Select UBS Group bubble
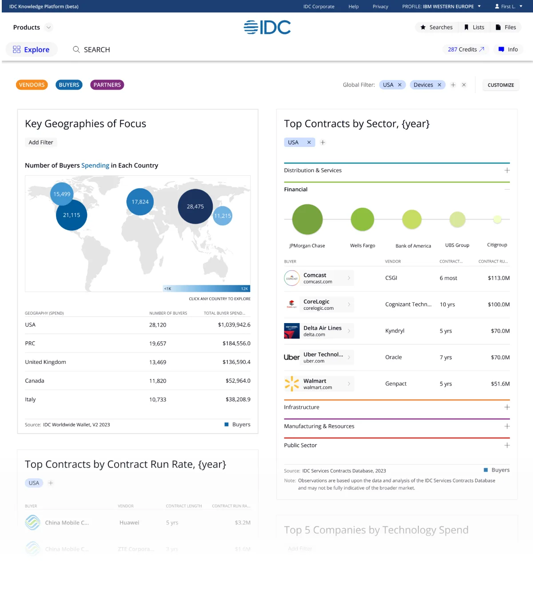533x600 pixels. (x=457, y=219)
